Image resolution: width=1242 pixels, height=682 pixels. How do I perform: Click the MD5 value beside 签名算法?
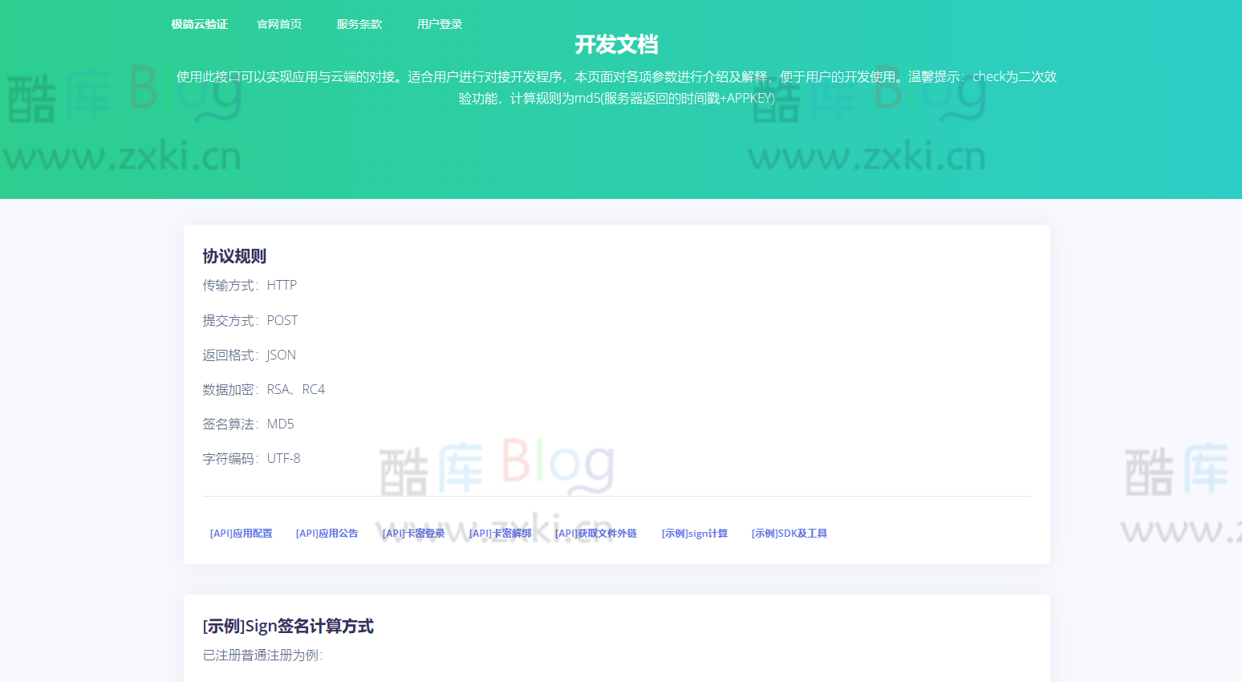click(281, 424)
